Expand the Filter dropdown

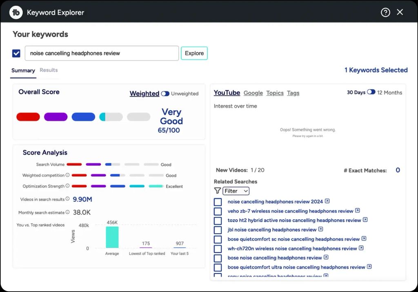[x=236, y=191]
